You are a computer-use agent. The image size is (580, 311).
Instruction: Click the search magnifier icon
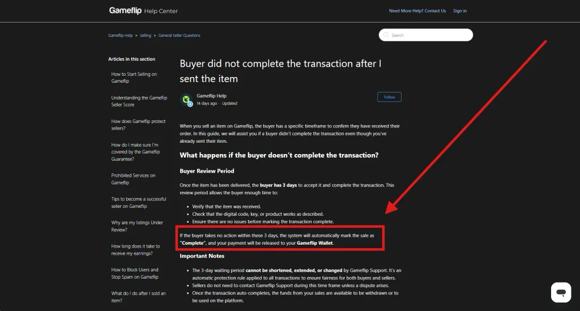(386, 35)
